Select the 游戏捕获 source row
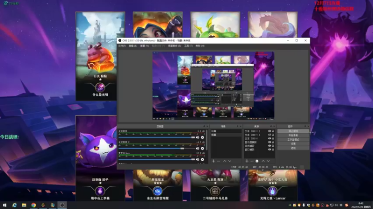 click(259, 146)
